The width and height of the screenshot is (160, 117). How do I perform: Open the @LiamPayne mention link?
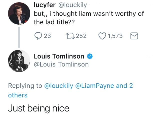pos(95,86)
